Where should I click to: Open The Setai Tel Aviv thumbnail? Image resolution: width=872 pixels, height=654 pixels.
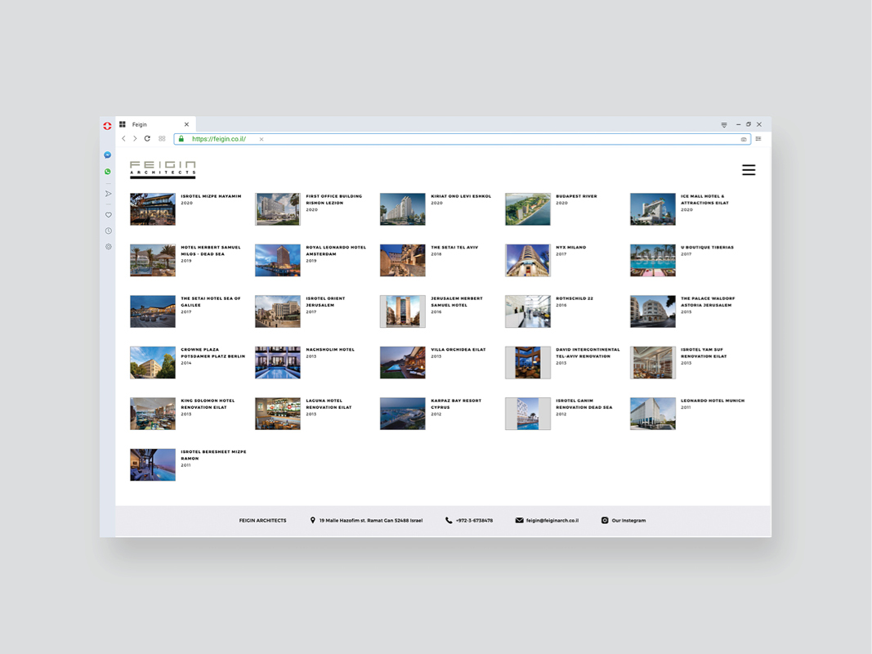coord(403,260)
